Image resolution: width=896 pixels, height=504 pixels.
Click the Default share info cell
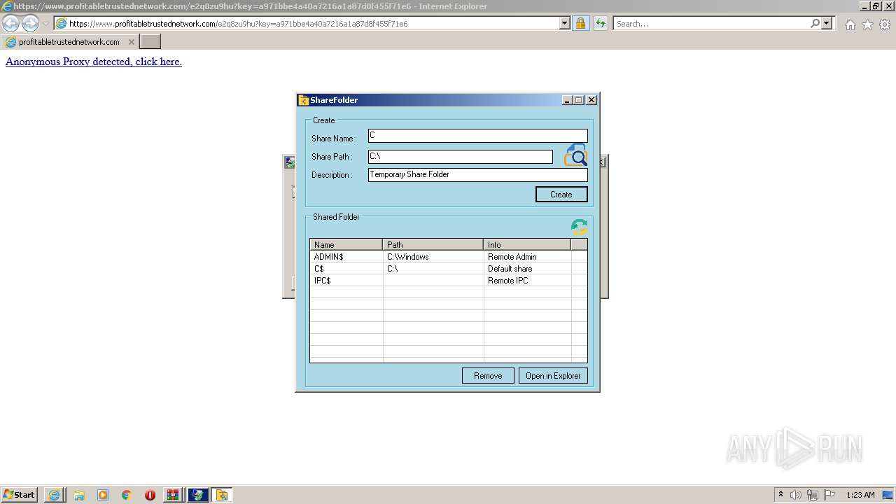pyautogui.click(x=510, y=269)
